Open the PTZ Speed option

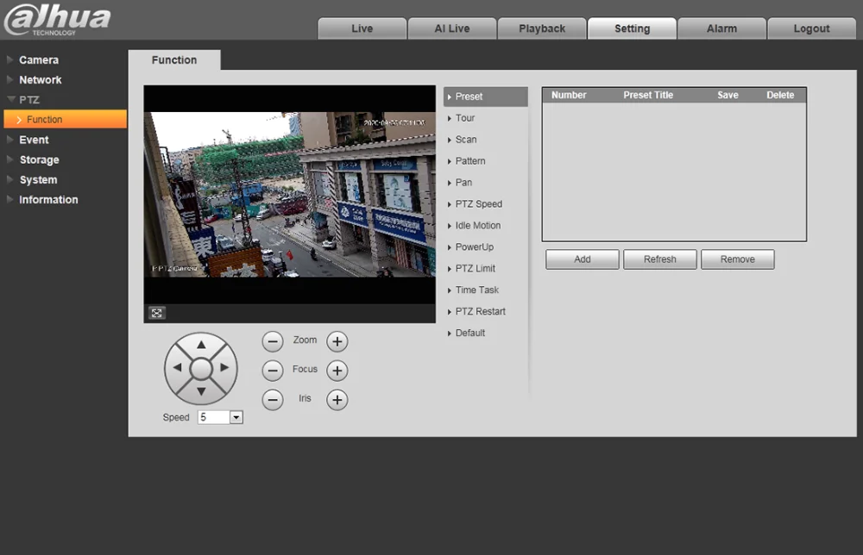point(478,204)
